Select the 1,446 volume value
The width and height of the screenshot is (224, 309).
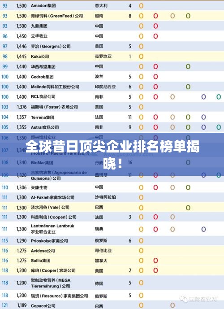(x=22, y=46)
